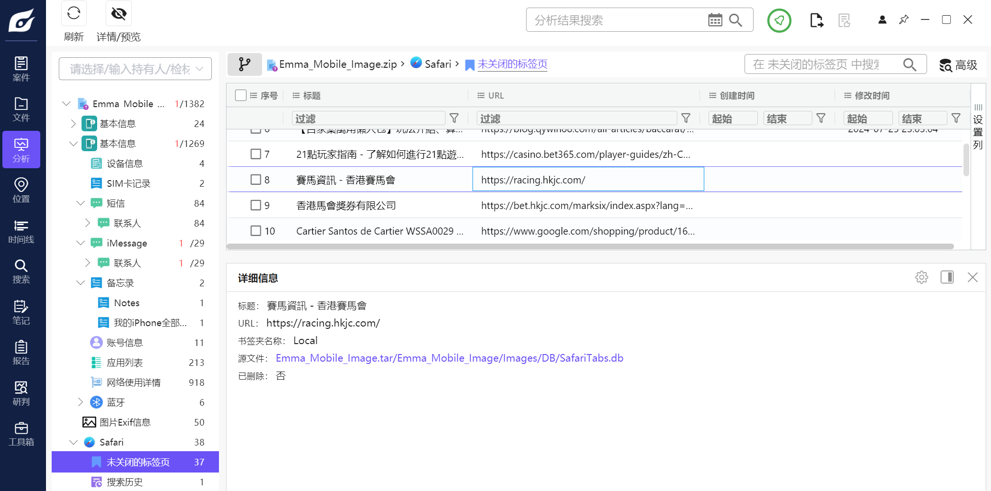
Task: Click the pin window icon
Action: tap(904, 20)
